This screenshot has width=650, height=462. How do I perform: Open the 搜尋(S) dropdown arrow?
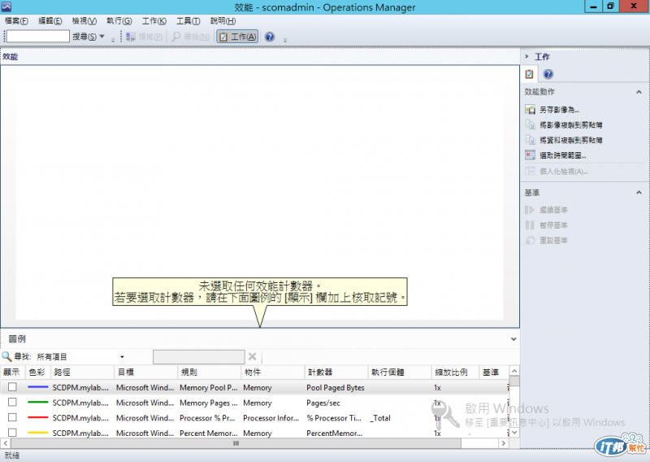[x=102, y=37]
